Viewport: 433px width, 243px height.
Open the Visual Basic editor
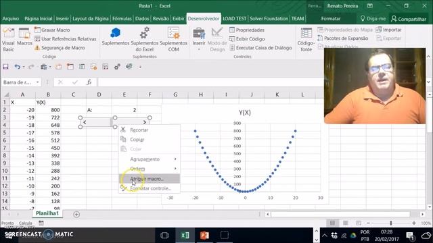point(8,40)
